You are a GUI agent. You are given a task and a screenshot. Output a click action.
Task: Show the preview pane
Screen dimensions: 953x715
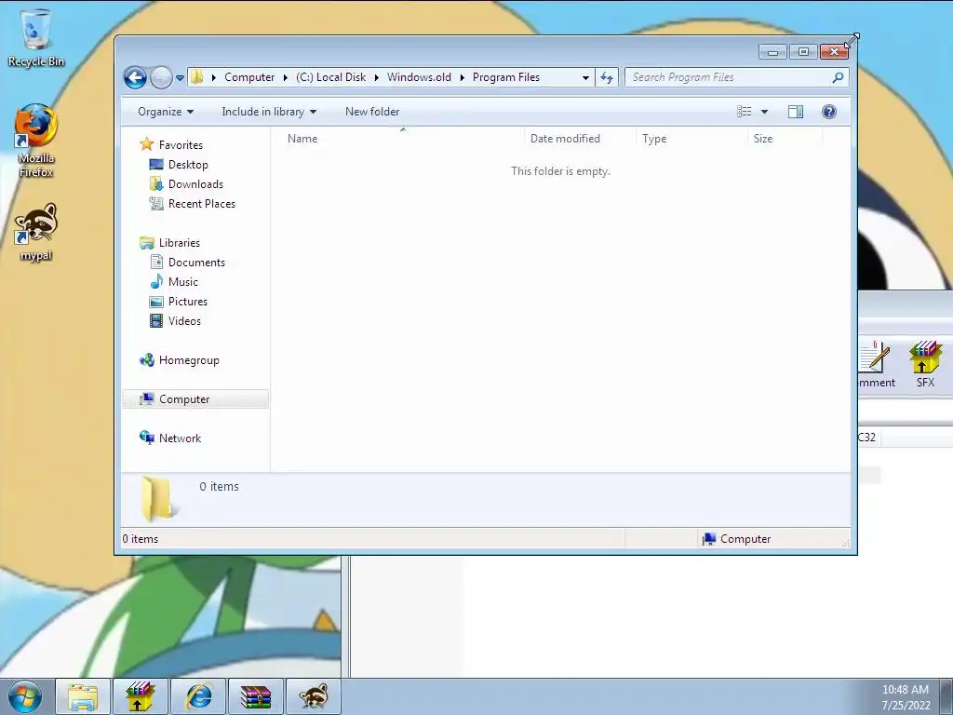coord(795,112)
